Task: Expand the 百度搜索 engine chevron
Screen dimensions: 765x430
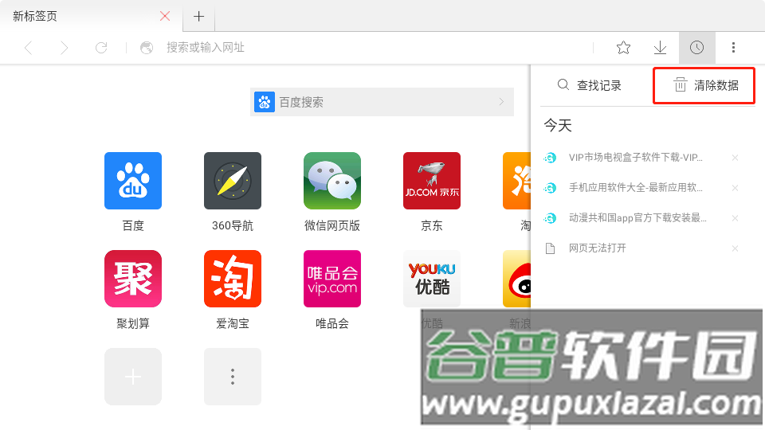Action: pos(501,102)
